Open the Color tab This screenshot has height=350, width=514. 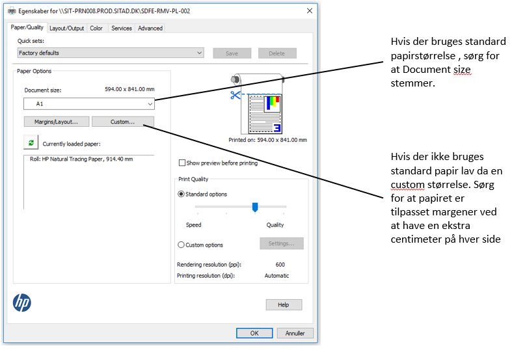pos(96,28)
